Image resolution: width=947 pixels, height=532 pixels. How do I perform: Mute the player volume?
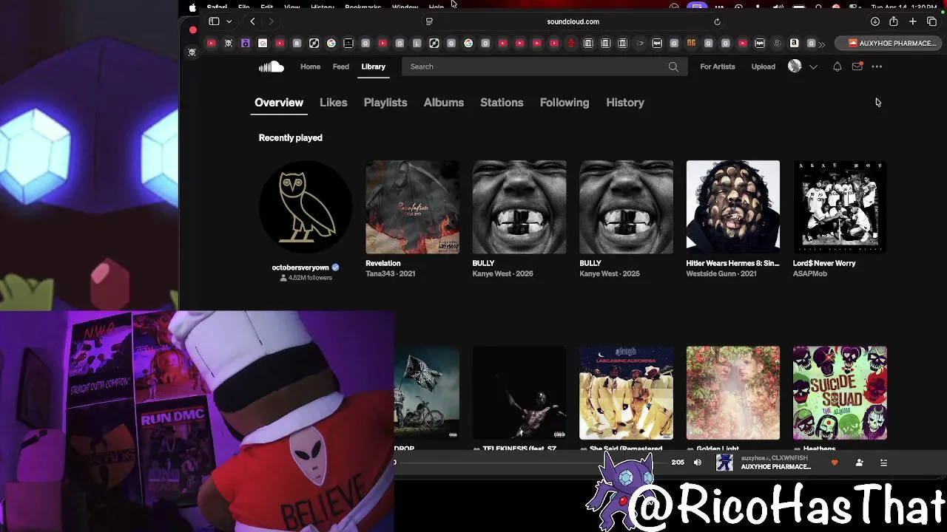[697, 463]
